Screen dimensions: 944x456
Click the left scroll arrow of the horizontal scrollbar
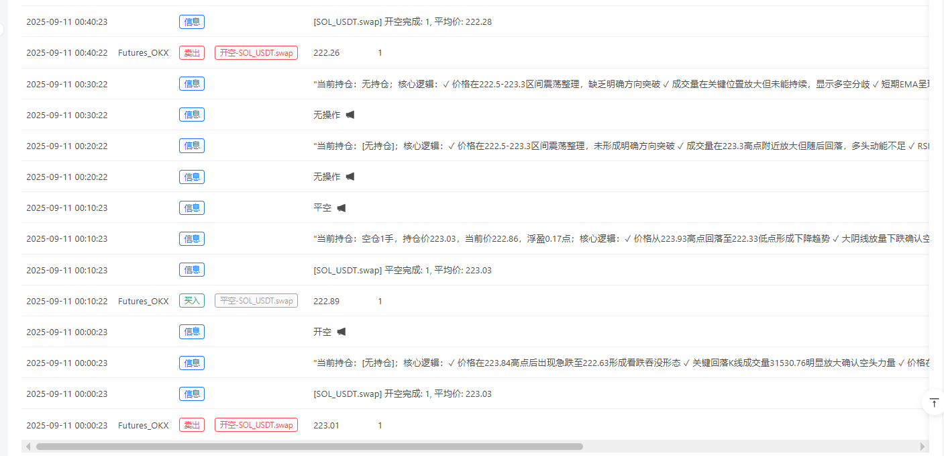[x=28, y=446]
